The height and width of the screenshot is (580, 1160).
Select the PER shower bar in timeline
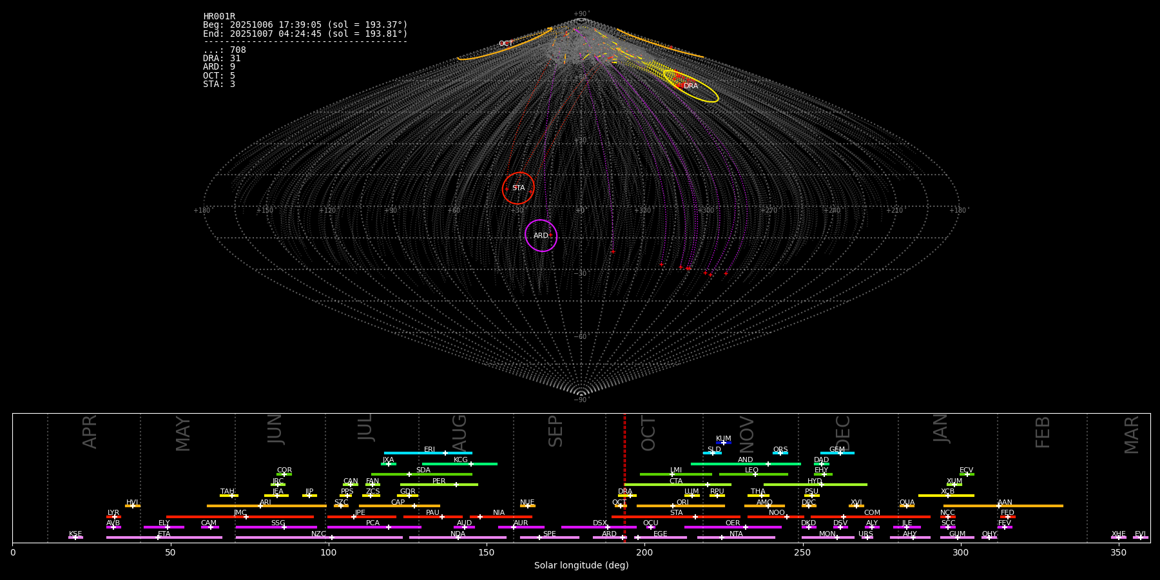pos(439,485)
